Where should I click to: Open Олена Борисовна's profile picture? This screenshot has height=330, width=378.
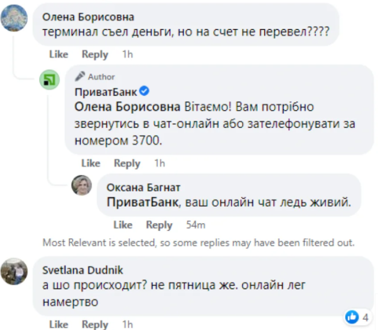15,18
